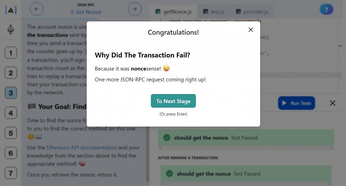Go to next lesson arrow

(x=135, y=9)
